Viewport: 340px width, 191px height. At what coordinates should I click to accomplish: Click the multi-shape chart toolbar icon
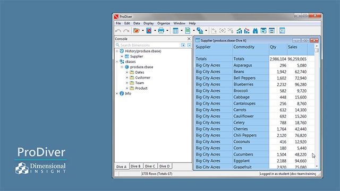point(200,31)
